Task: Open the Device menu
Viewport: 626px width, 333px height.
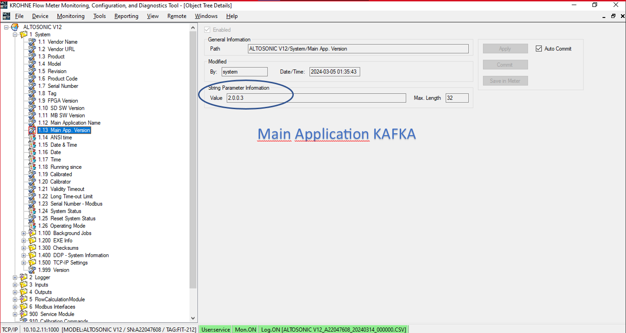Action: pyautogui.click(x=40, y=16)
